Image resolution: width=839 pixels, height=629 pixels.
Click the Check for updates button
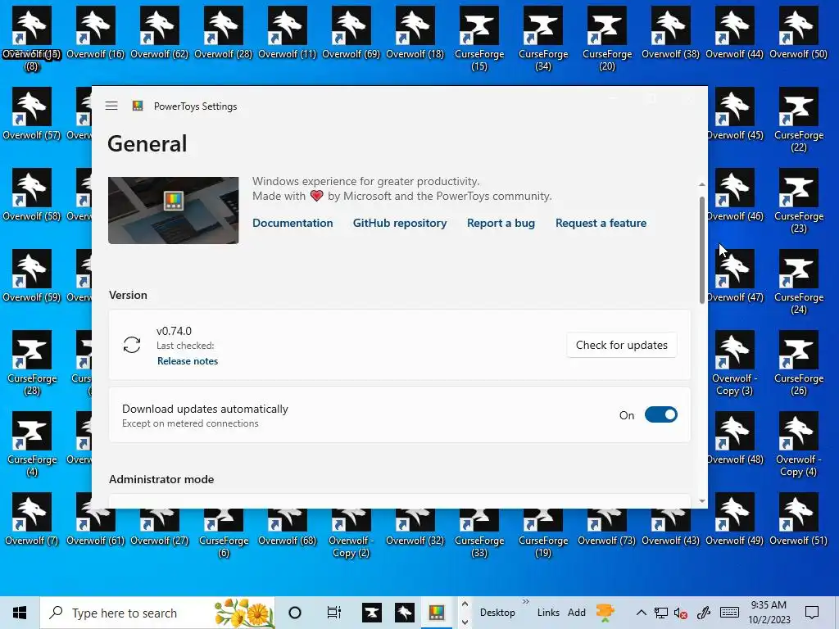(x=621, y=345)
